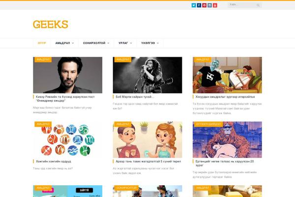
Task: Open the YouTube social link
Action: (x=215, y=5)
